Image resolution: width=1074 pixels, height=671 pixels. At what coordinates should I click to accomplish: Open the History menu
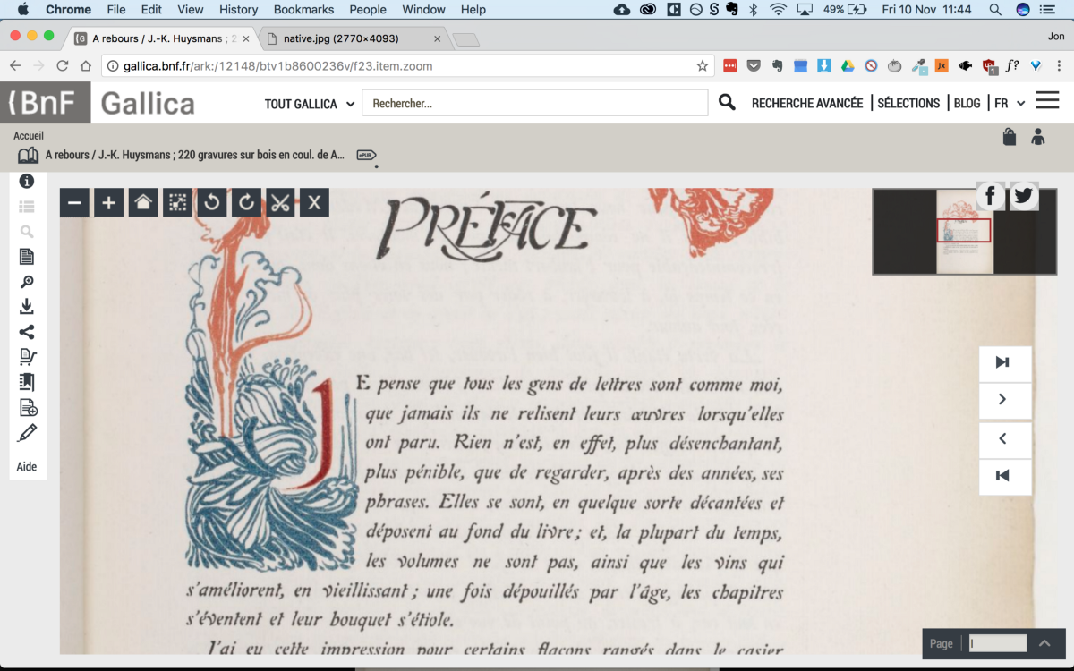(x=238, y=10)
